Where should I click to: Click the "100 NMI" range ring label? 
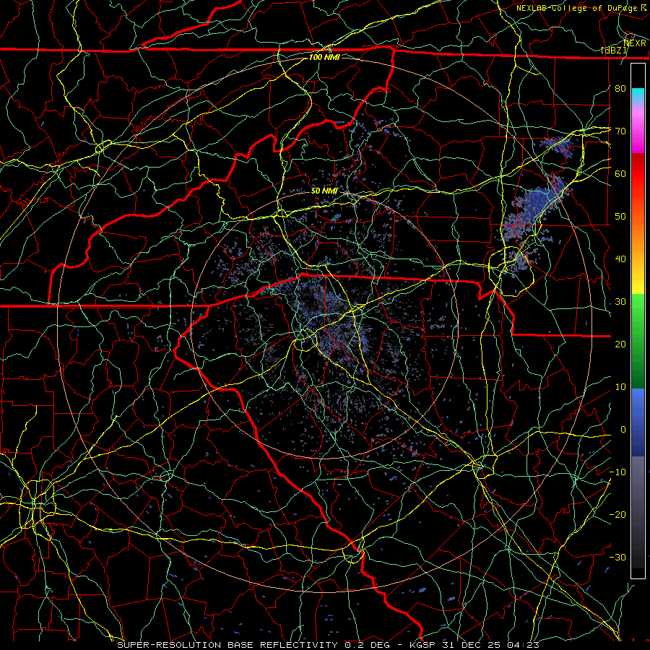click(x=324, y=57)
